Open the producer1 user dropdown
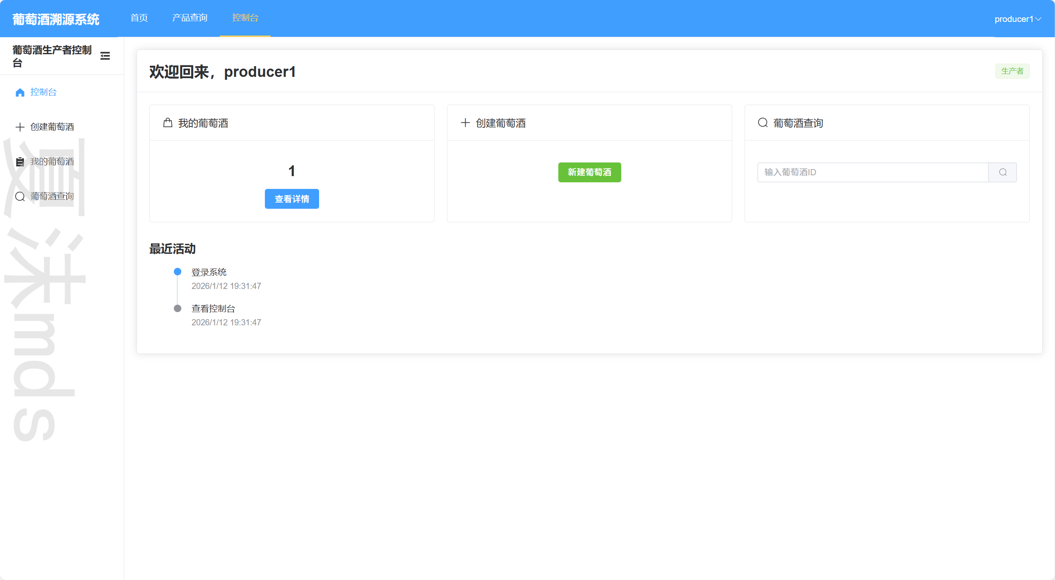Image resolution: width=1055 pixels, height=580 pixels. pos(1017,19)
